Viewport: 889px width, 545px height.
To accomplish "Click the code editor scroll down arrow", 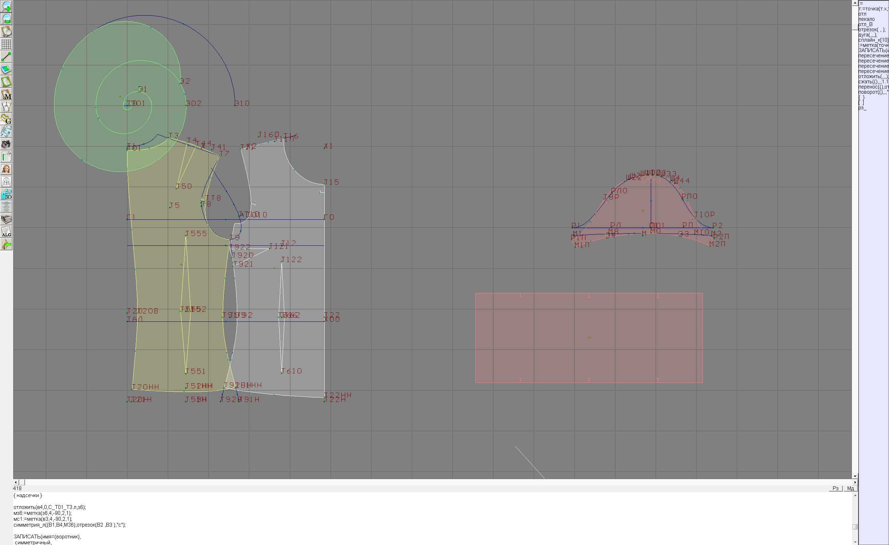I will pyautogui.click(x=855, y=542).
